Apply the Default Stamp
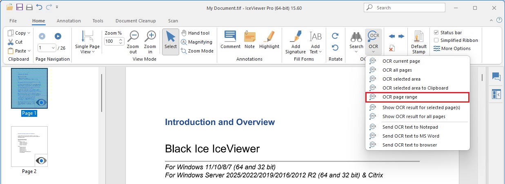Screen dimensions: 505x184 click(419, 42)
